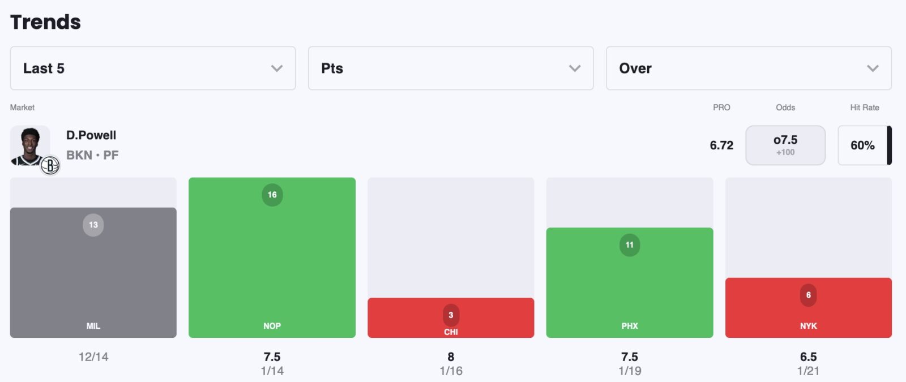Viewport: 906px width, 382px height.
Task: Click the 3 points badge on CHI bar
Action: 451,315
